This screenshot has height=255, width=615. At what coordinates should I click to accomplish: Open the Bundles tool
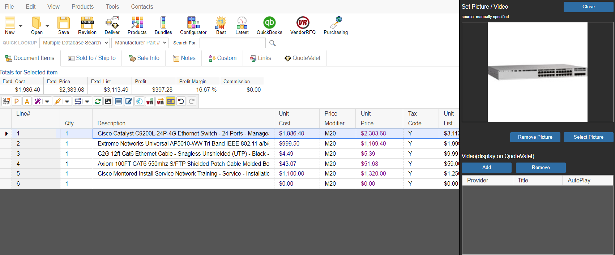[163, 25]
